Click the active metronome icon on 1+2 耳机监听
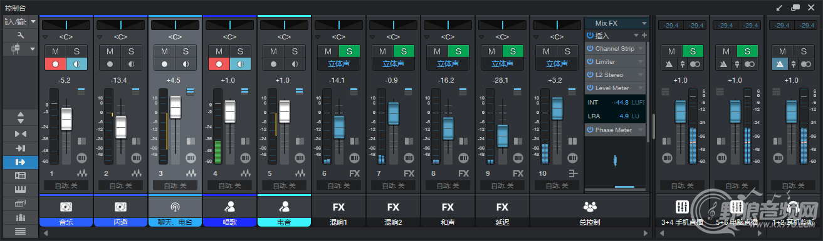Viewport: 823px width, 241px height. pos(780,64)
